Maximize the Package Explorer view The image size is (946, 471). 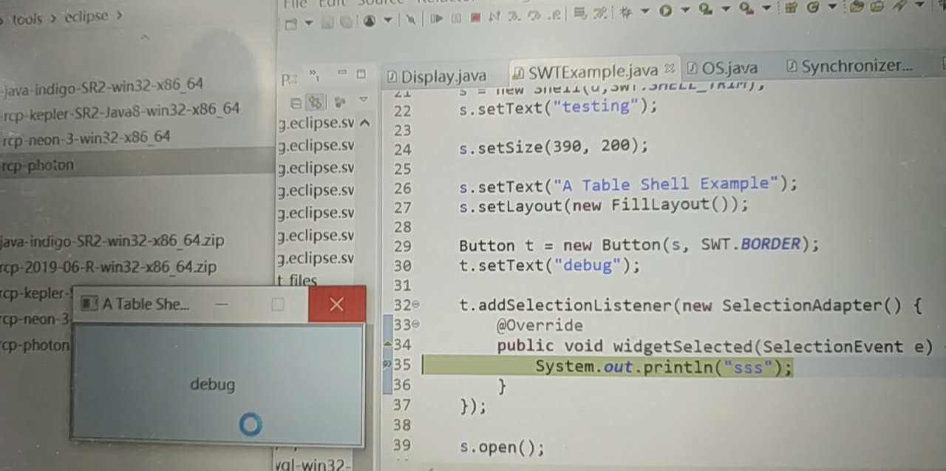[x=361, y=74]
